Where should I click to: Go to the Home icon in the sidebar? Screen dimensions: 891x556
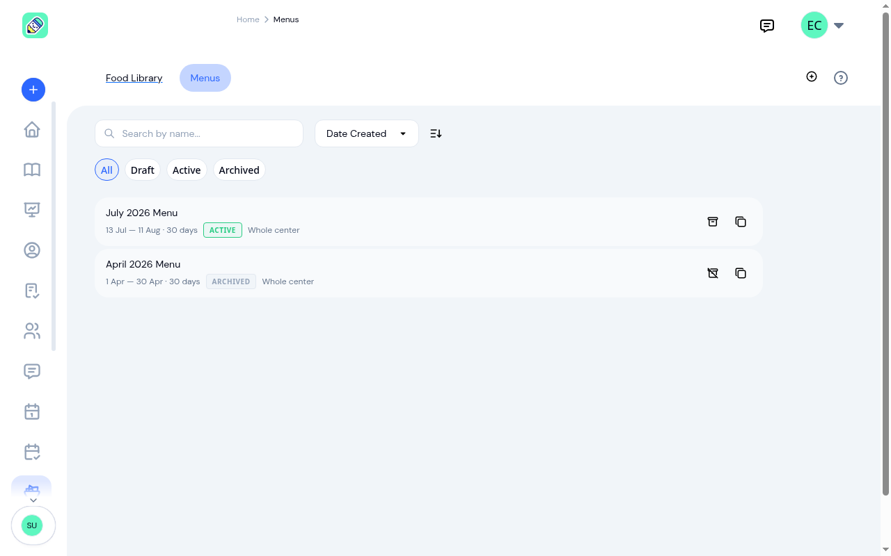[x=32, y=130]
